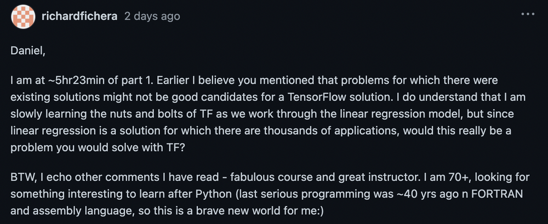Click richardfichera's checkered avatar image
Viewport: 548px width, 224px height.
pos(23,17)
